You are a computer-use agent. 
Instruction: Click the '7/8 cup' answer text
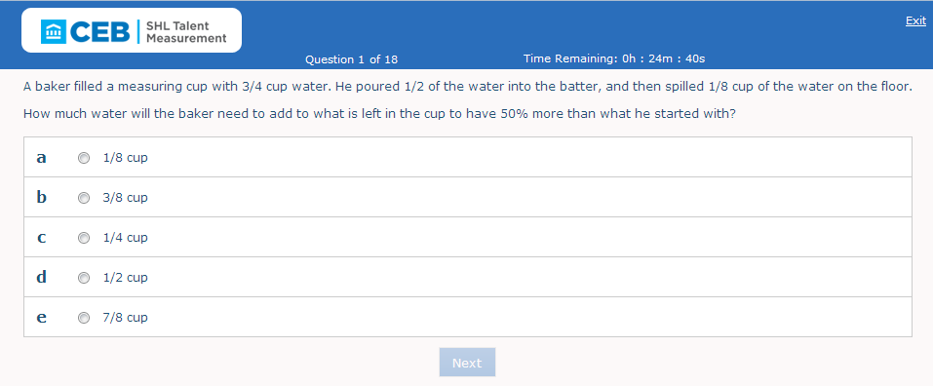125,318
